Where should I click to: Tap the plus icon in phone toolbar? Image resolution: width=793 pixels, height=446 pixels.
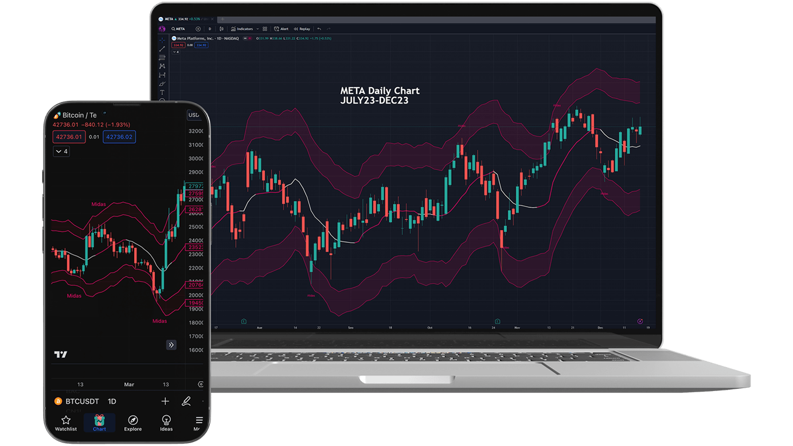165,401
